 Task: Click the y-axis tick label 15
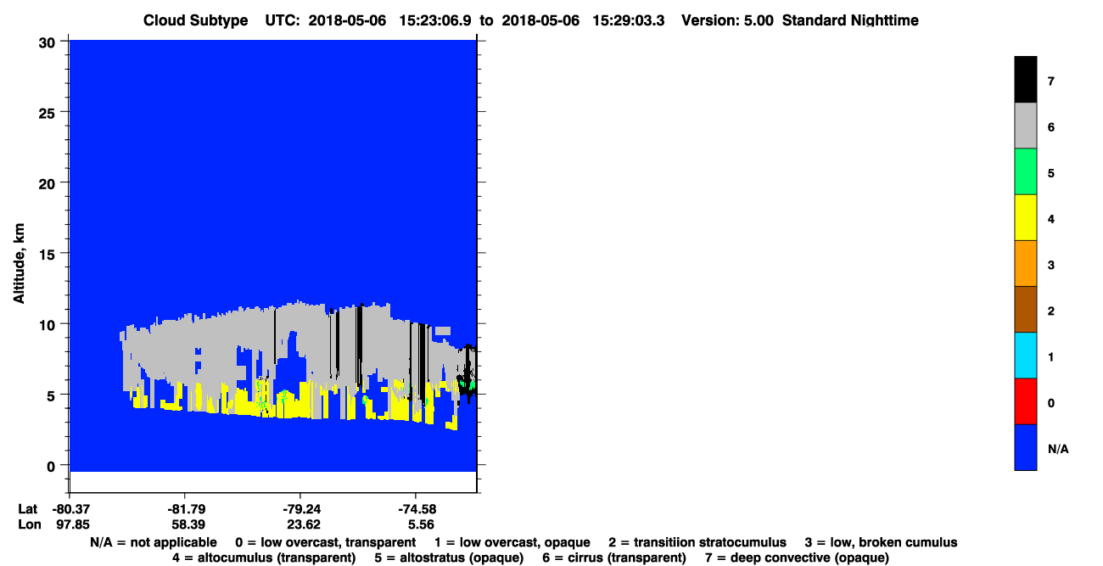point(48,254)
